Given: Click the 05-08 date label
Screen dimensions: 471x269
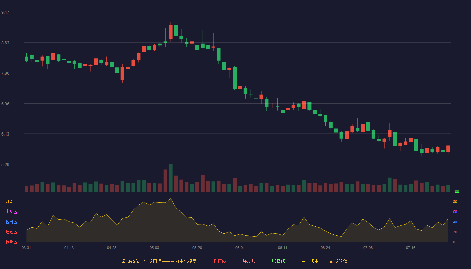Looking at the screenshot, I should pyautogui.click(x=154, y=248).
